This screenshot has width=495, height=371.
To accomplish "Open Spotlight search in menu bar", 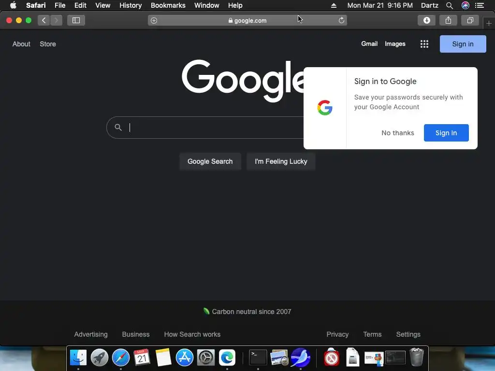I will click(x=450, y=5).
